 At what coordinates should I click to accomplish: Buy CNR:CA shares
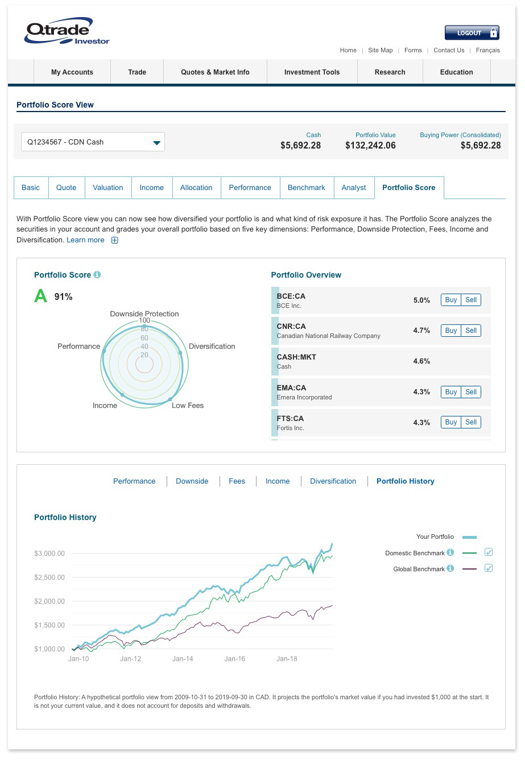451,331
